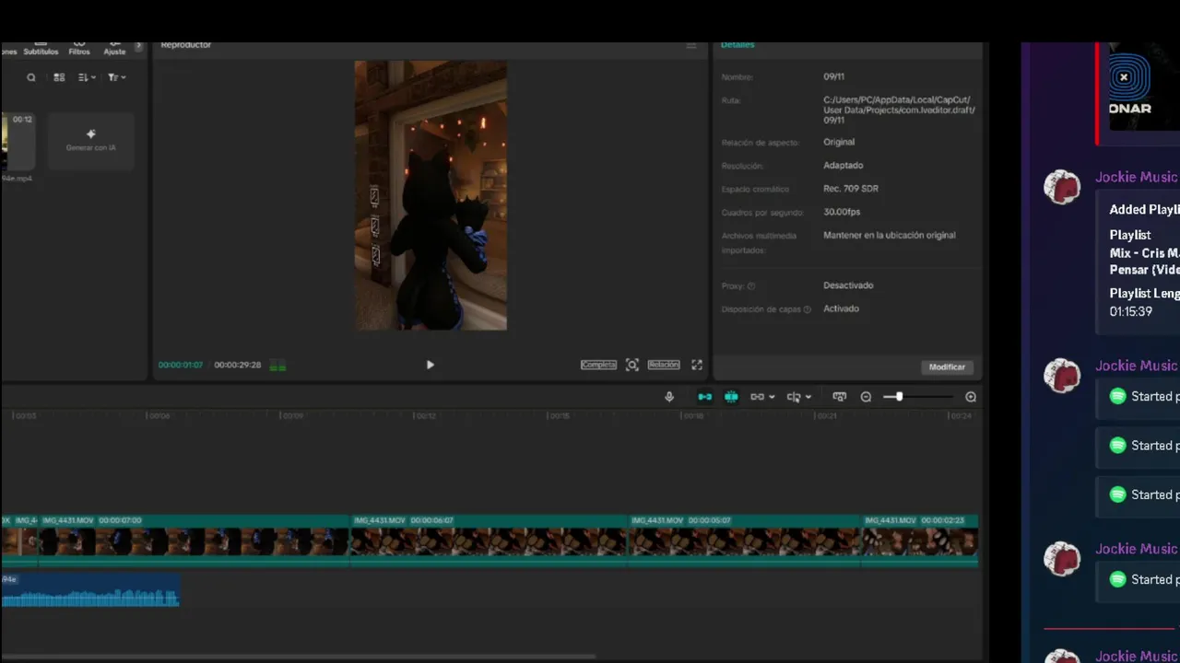1180x663 pixels.
Task: Switch media library grid view icon
Action: [59, 77]
